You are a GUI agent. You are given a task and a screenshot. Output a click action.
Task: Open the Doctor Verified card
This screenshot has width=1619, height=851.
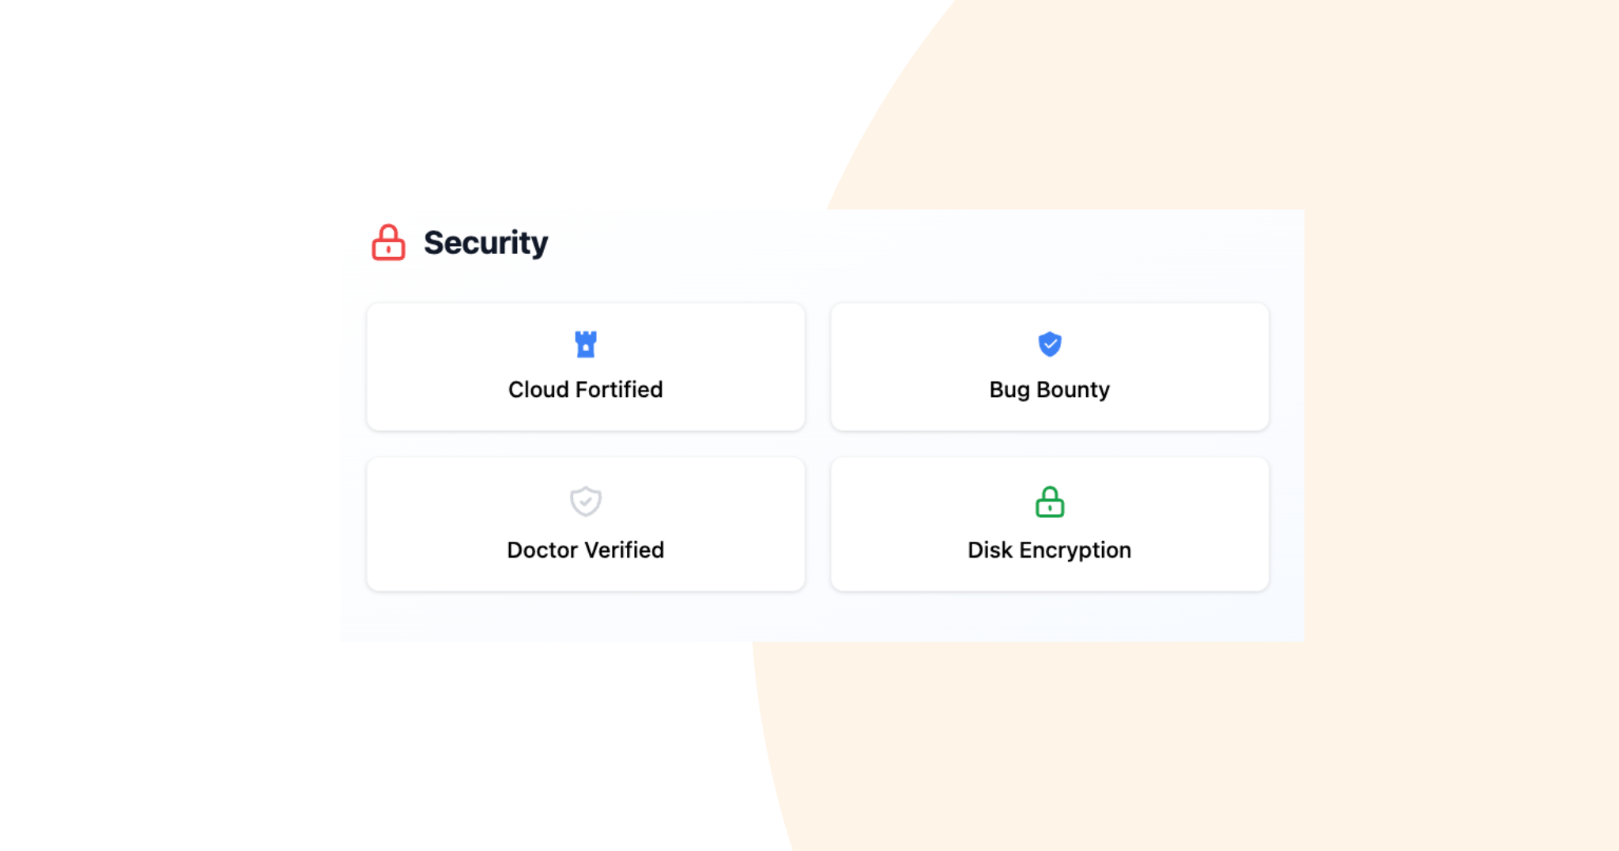(x=586, y=524)
